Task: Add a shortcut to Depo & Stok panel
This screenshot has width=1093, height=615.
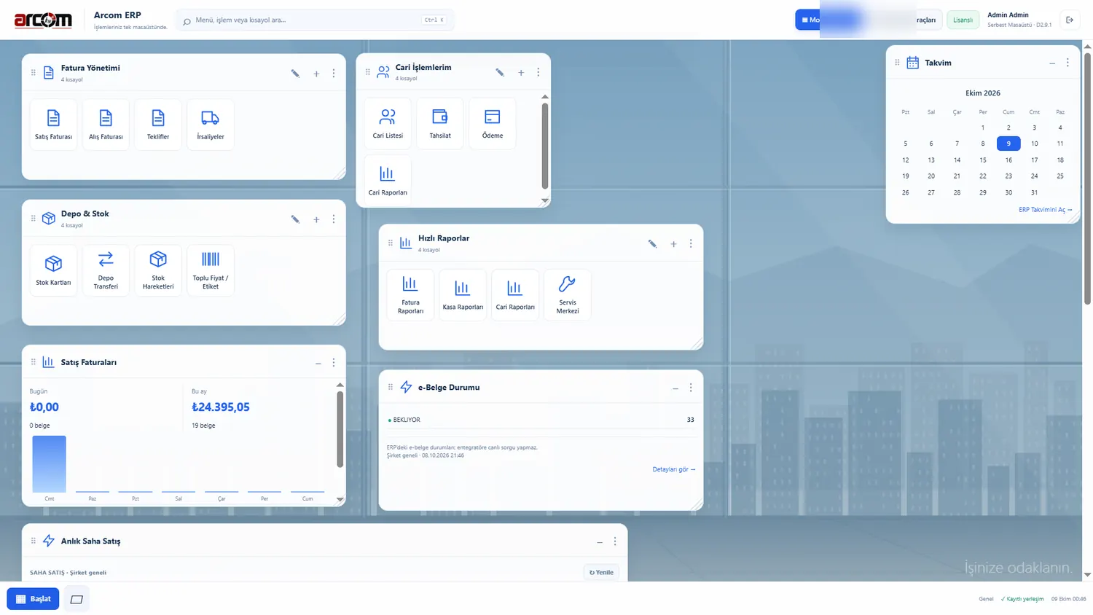Action: [x=316, y=219]
